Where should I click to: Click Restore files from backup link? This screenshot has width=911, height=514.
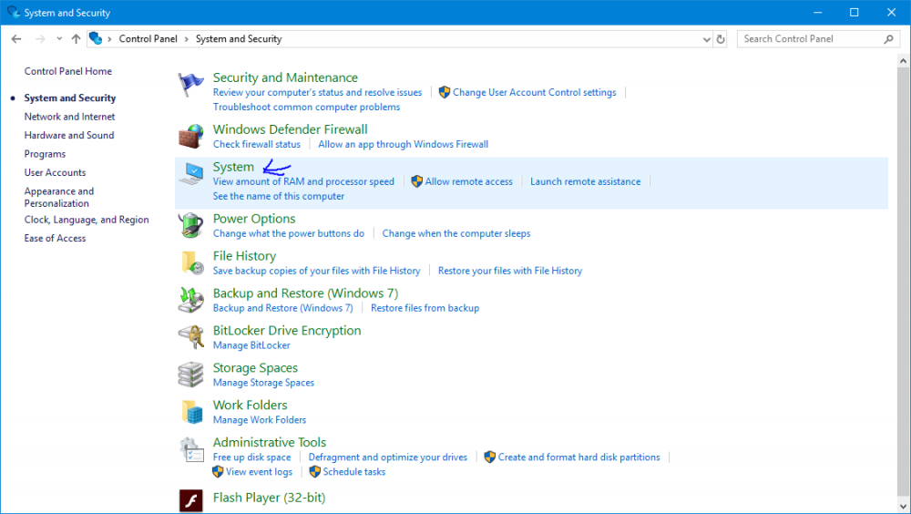[425, 308]
